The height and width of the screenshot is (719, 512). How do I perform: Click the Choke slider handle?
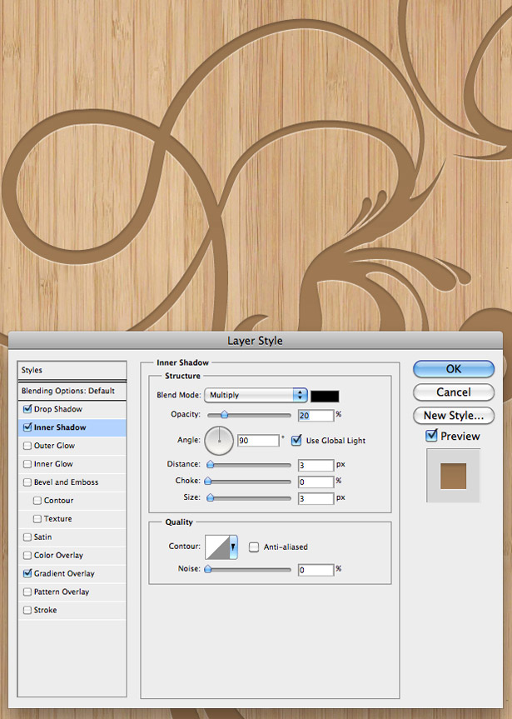207,481
